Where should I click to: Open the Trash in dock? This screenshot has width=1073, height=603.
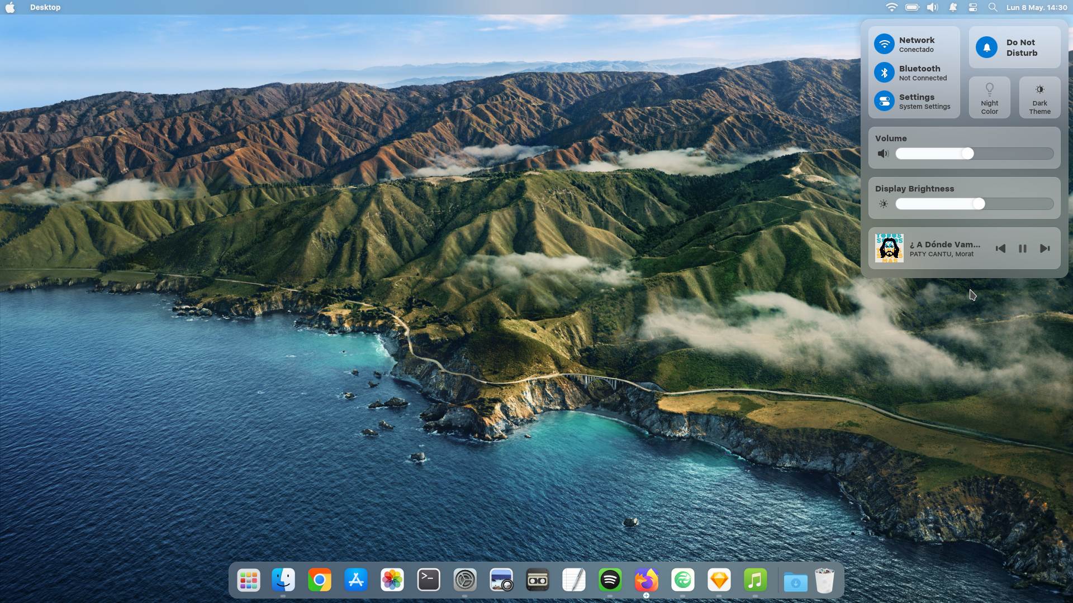pos(825,581)
